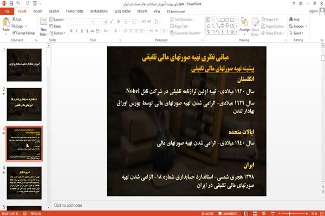Toggle the Notes pane in status bar
325x216 pixels.
coord(207,214)
